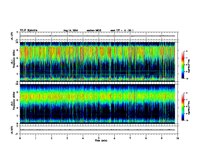
Task: Click the ch.2 spectrogram panel
Action: pyautogui.click(x=97, y=104)
